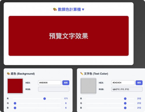Click the preview text in the red box

point(69,36)
